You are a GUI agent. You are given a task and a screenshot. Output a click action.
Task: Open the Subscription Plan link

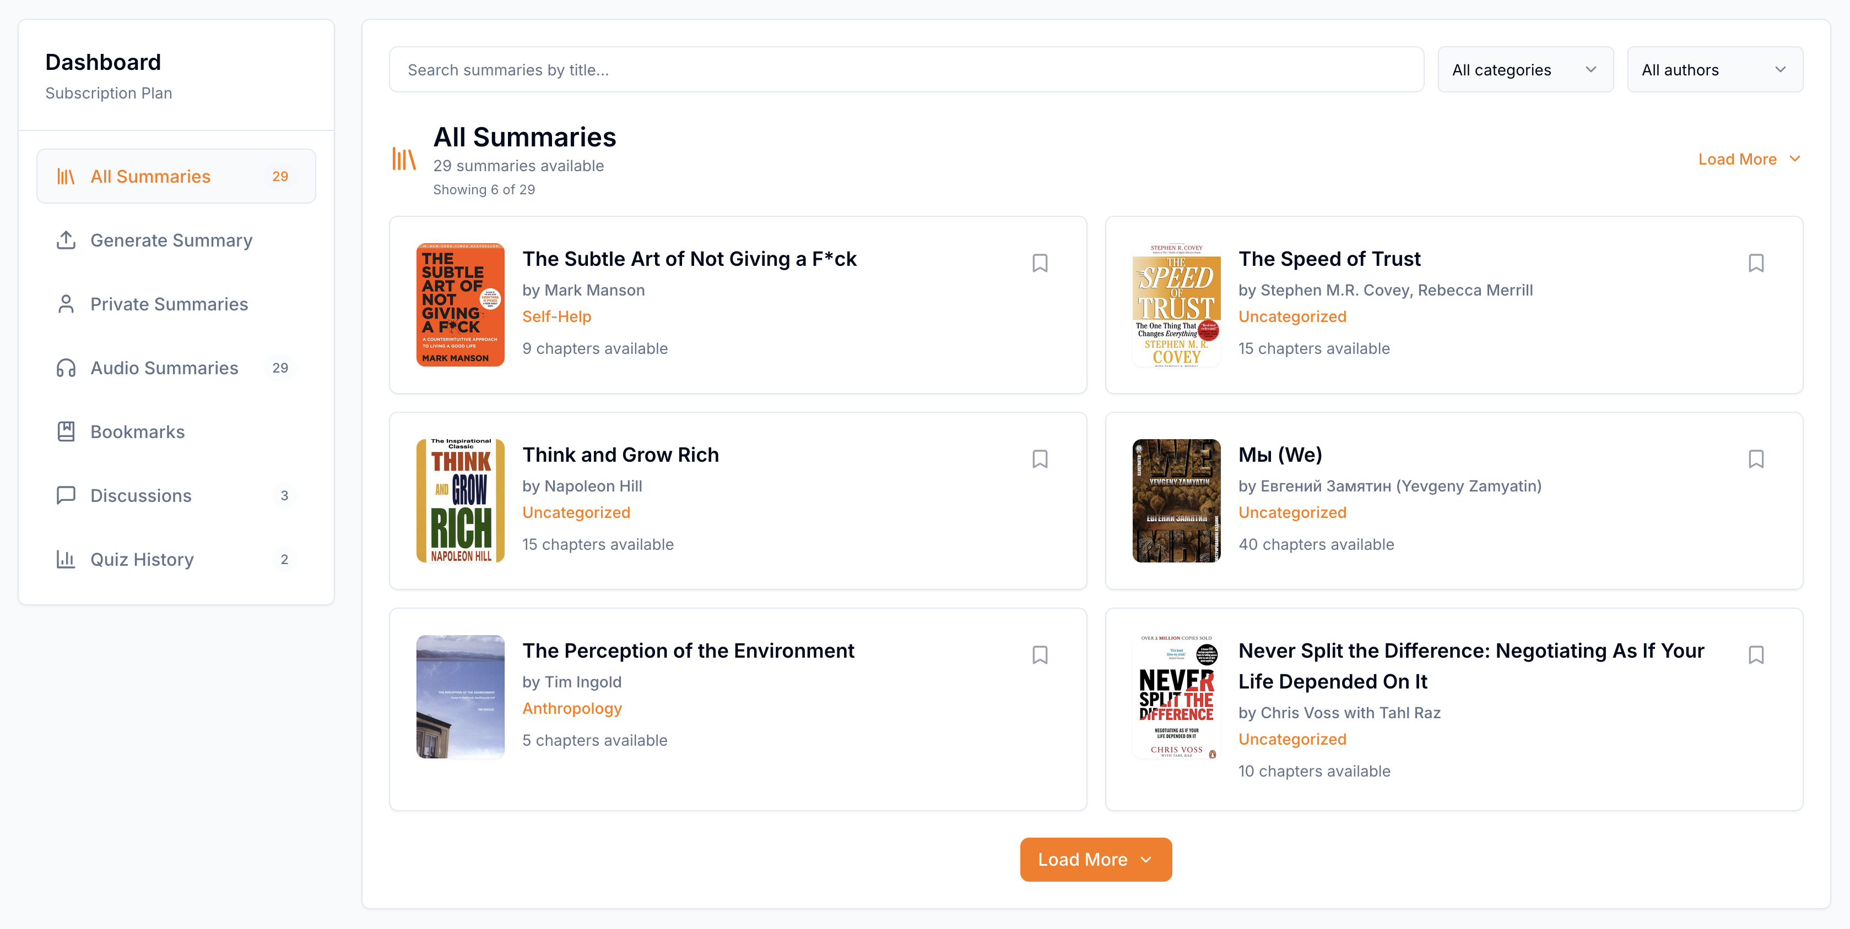pyautogui.click(x=109, y=93)
